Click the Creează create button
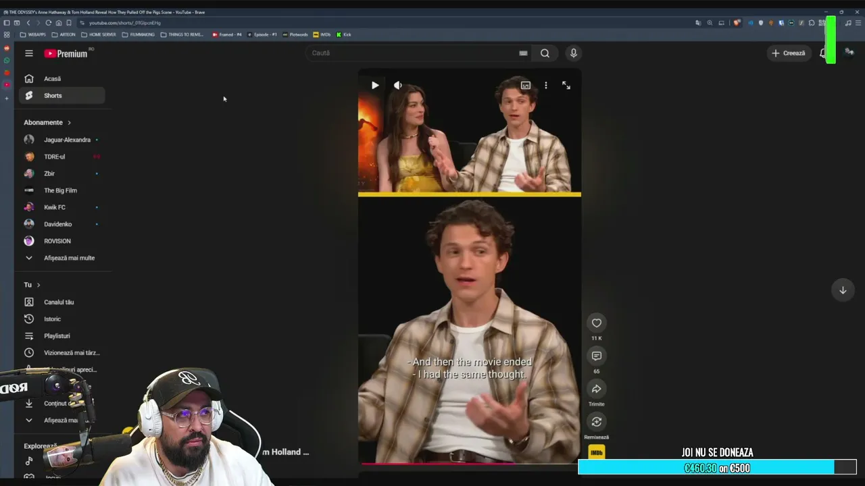The image size is (865, 486). (x=789, y=53)
